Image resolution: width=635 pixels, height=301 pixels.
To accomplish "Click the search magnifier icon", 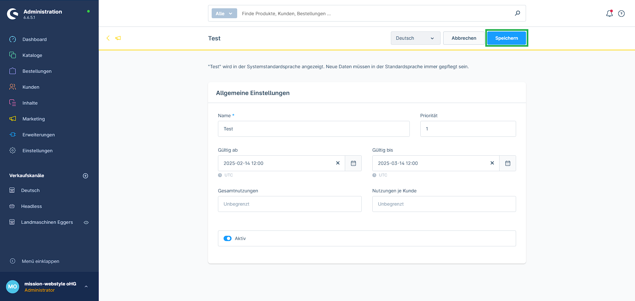I will (517, 13).
